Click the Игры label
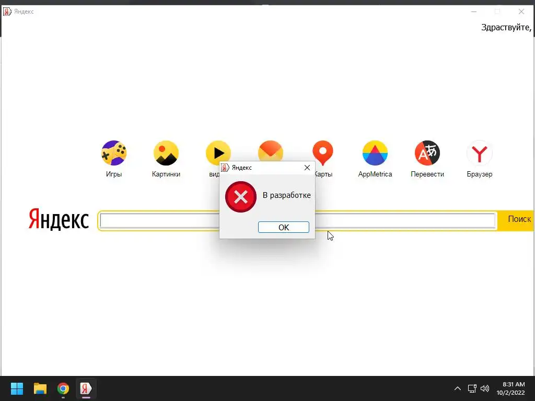535x401 pixels. click(x=114, y=174)
